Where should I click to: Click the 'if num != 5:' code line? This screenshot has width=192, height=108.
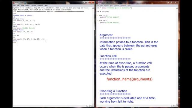pos(102,21)
